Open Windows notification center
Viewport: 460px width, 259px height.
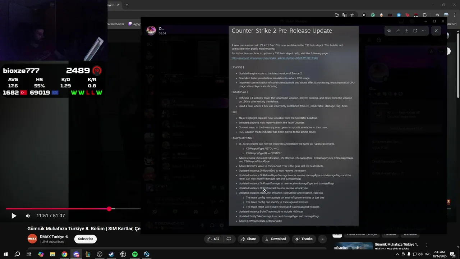453,254
